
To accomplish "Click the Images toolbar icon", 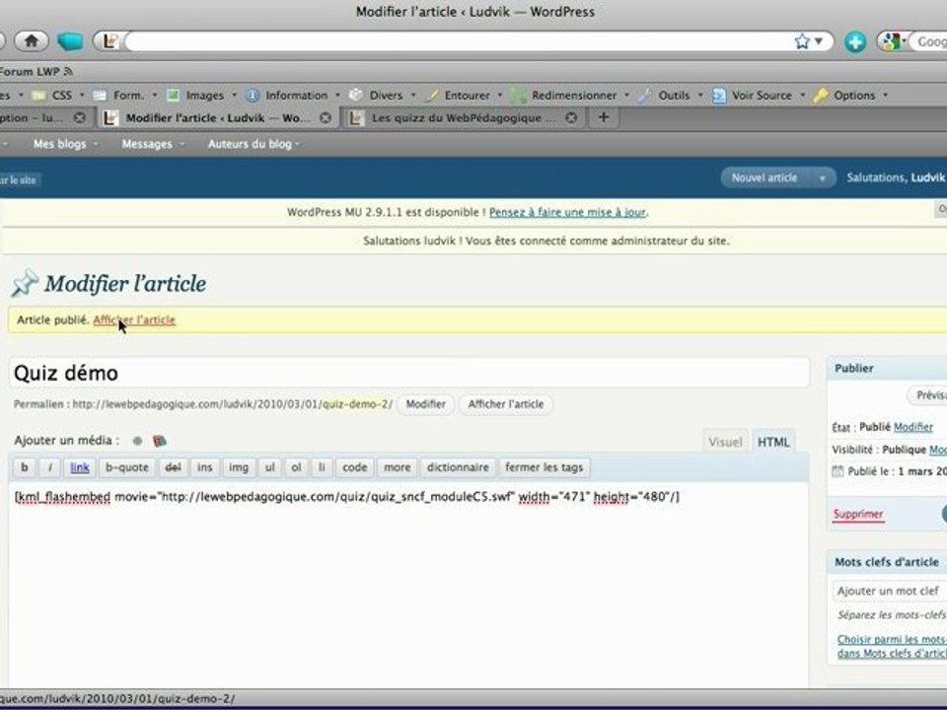I will pyautogui.click(x=173, y=95).
